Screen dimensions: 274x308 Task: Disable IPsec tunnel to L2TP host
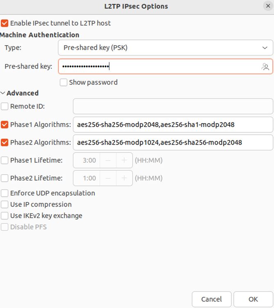coord(5,23)
